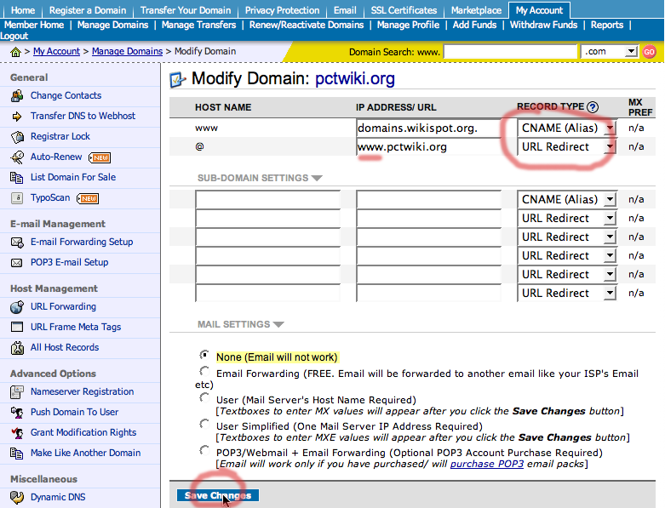
Task: Select the Email Forwarding mail option
Action: point(204,372)
